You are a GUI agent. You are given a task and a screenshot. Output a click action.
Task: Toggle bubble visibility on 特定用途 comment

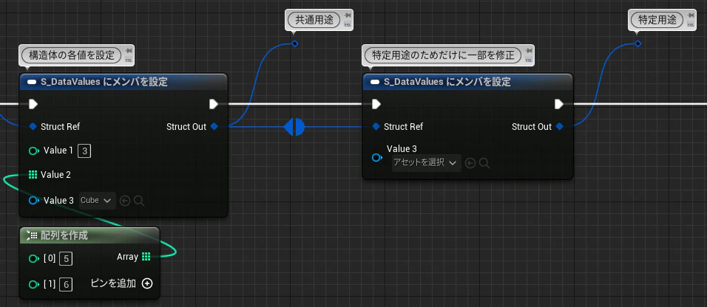[690, 24]
